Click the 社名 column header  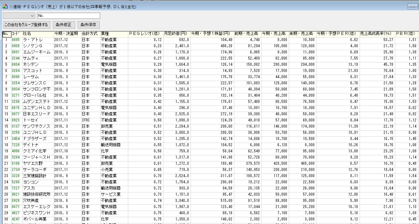pyautogui.click(x=38, y=34)
